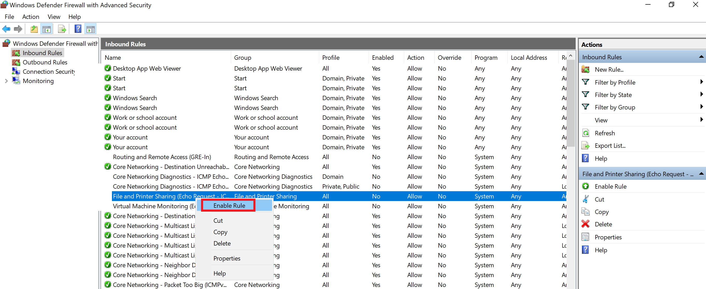Click the Export List icon in Actions pane
Viewport: 706px width, 289px height.
(586, 146)
